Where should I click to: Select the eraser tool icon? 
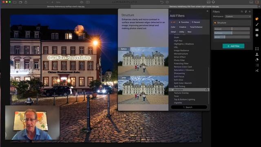[x=257, y=60]
